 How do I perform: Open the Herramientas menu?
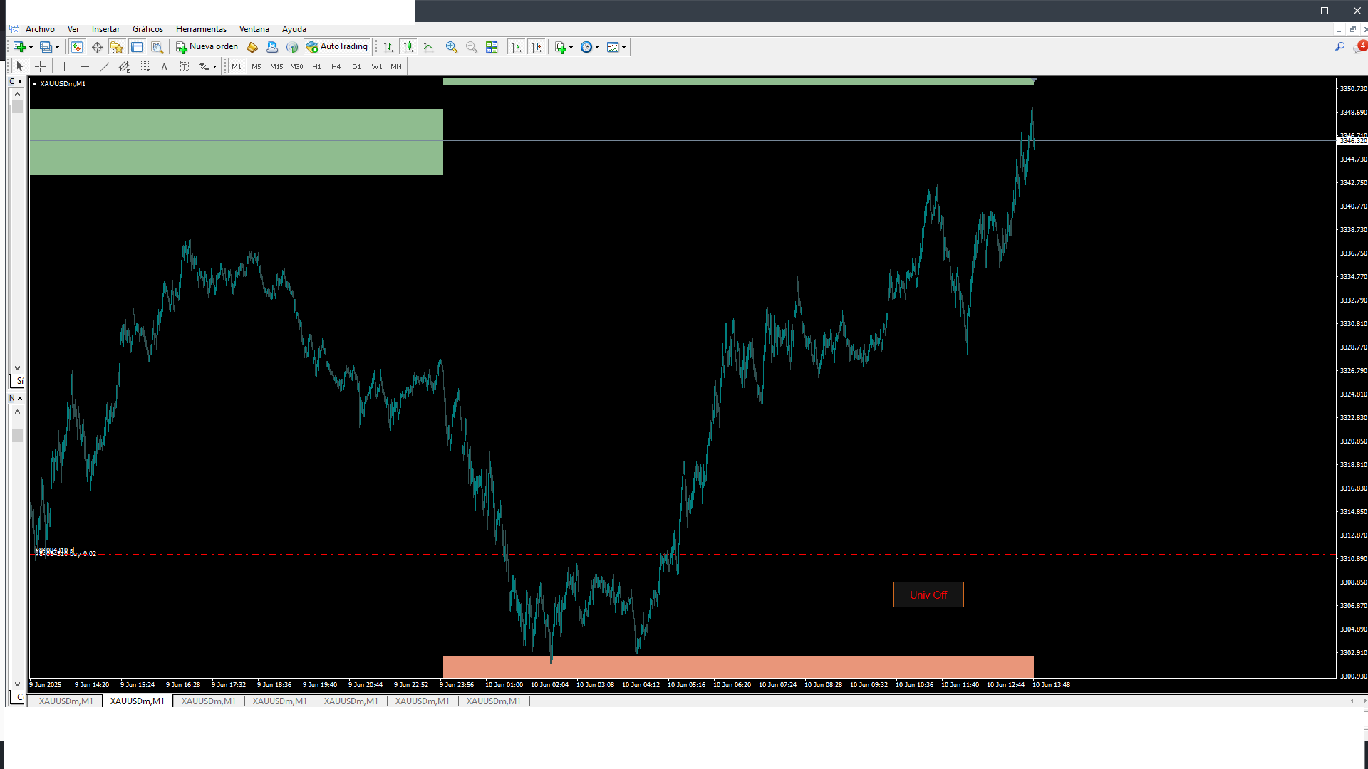coord(201,29)
